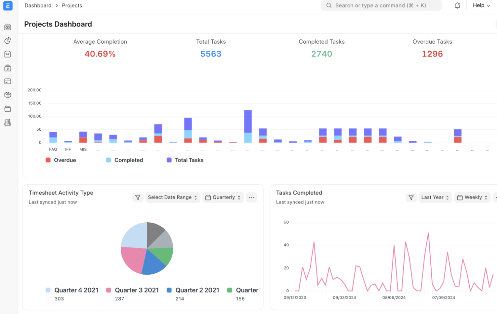Open the pie chart sidebar icon
Screen dimensions: 497x314
point(8,41)
